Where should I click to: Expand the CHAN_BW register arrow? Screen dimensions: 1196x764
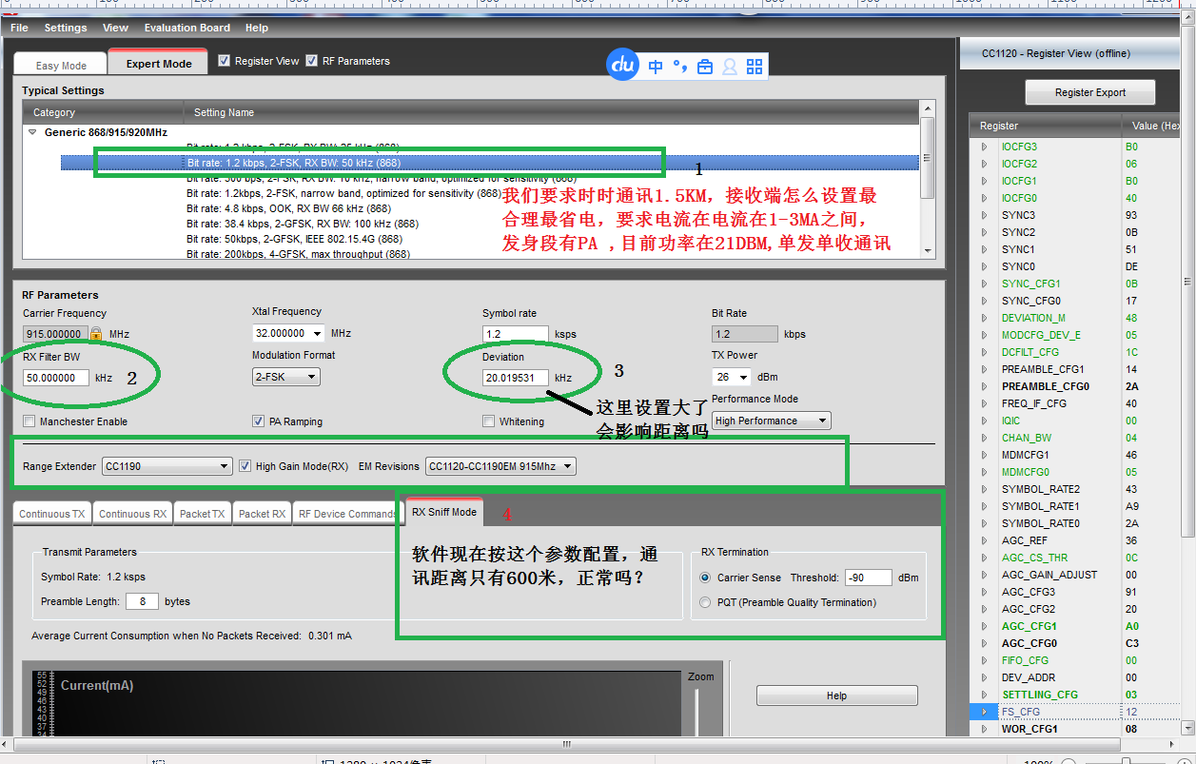tap(985, 438)
